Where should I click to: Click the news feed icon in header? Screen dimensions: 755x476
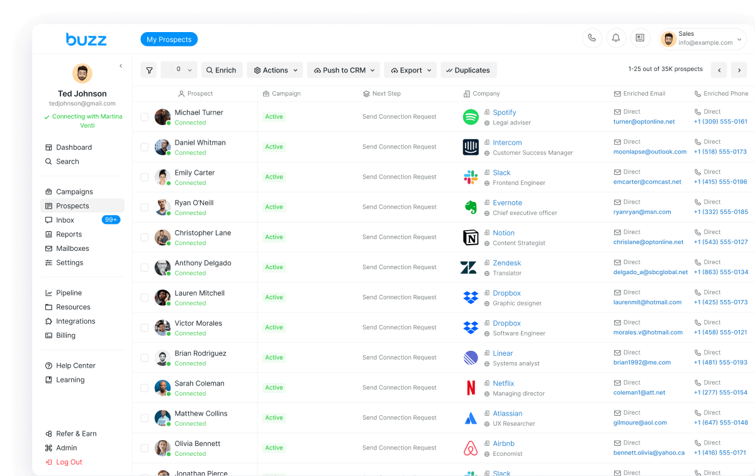640,38
